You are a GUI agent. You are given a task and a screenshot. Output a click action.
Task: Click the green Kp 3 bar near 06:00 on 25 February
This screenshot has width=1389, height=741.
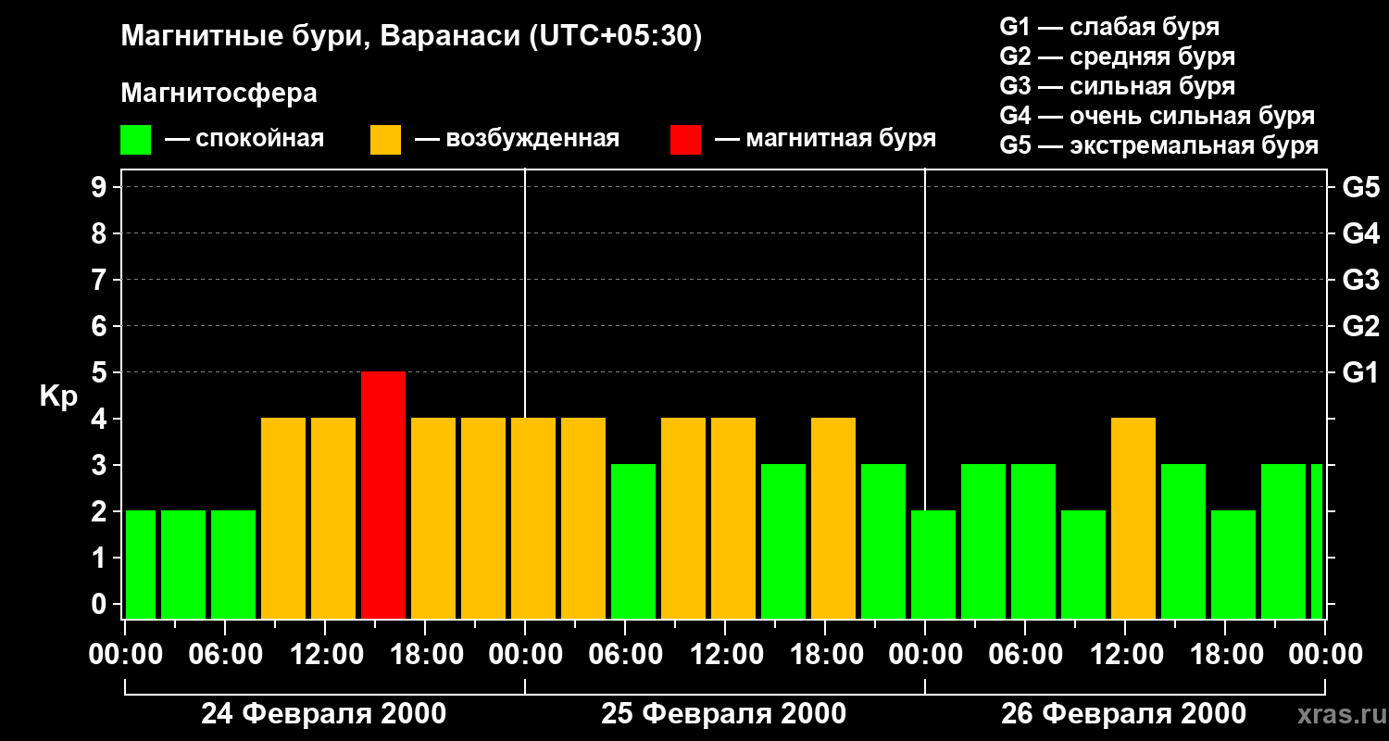point(633,541)
